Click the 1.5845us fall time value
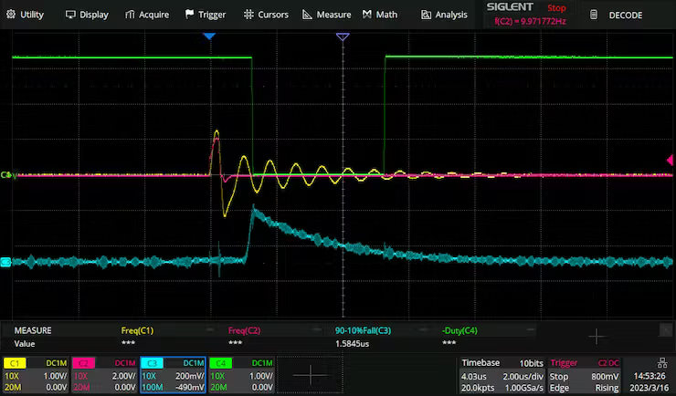This screenshot has height=396, width=676. (x=352, y=343)
